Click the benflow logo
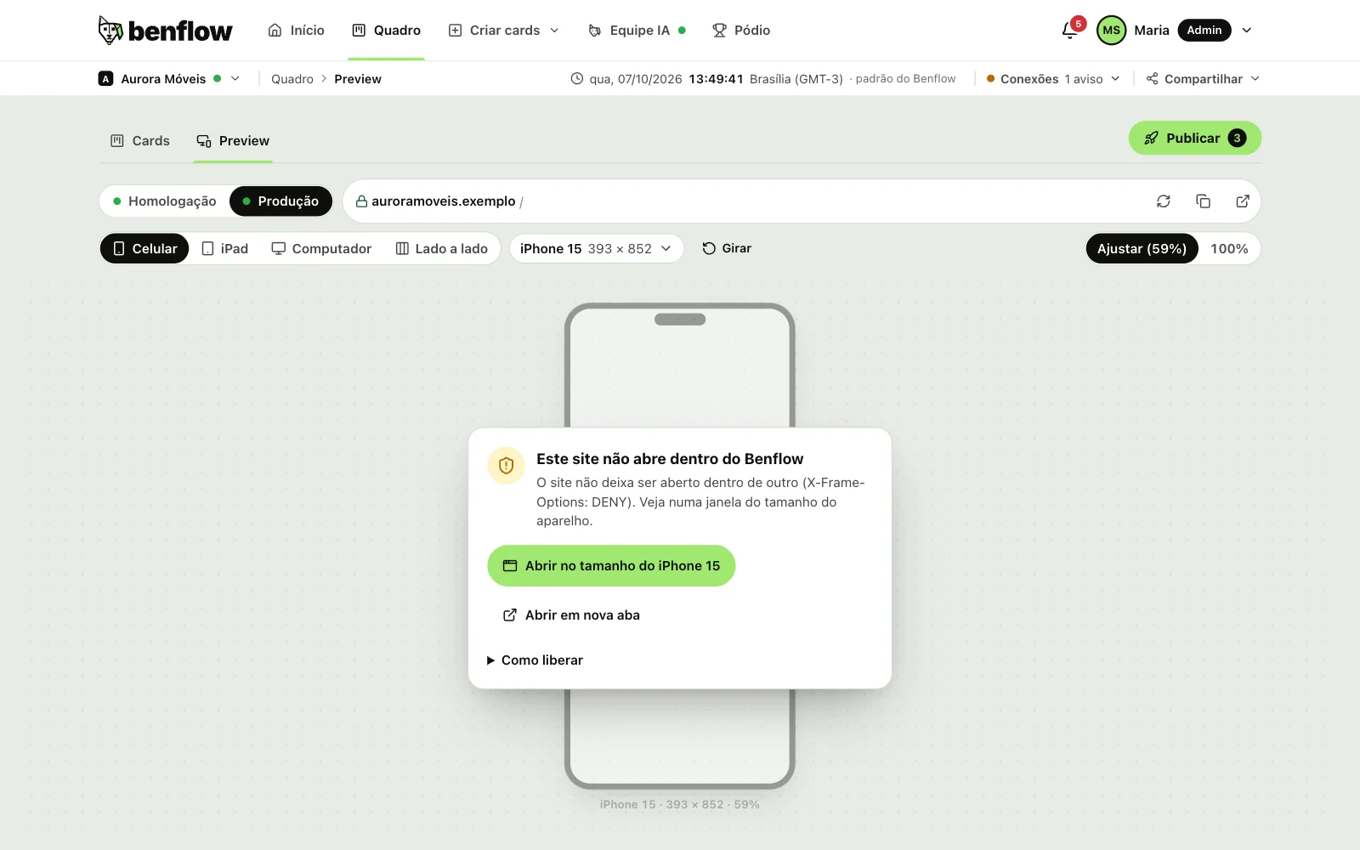The width and height of the screenshot is (1360, 850). point(165,31)
